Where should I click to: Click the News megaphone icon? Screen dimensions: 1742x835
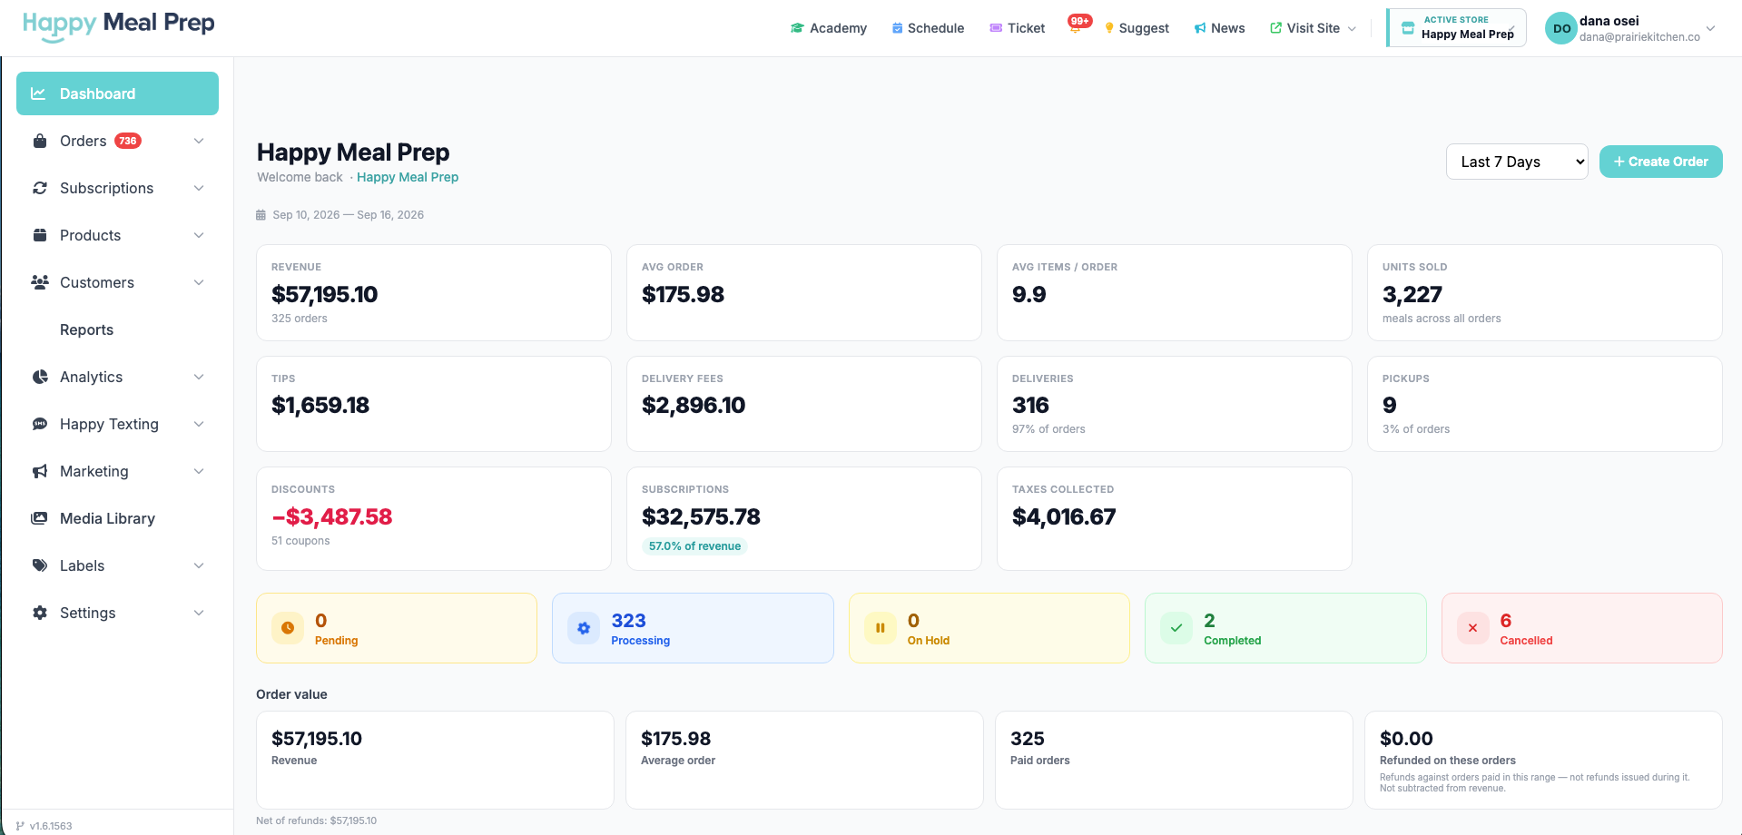[1200, 28]
